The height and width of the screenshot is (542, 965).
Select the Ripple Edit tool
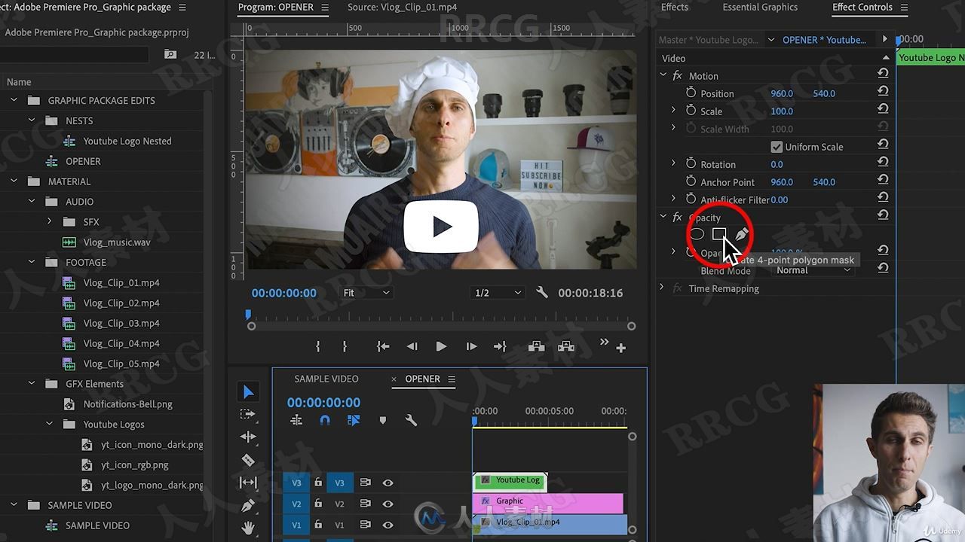248,437
